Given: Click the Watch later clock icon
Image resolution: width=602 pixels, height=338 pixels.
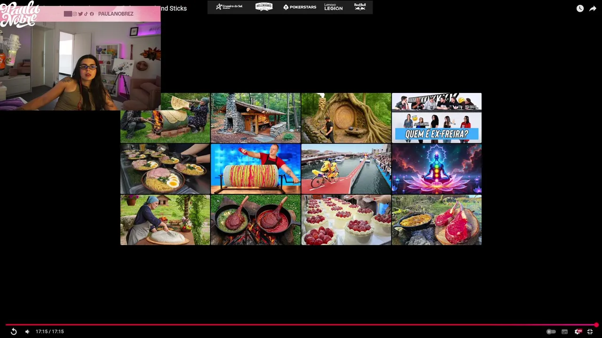Looking at the screenshot, I should click(580, 8).
